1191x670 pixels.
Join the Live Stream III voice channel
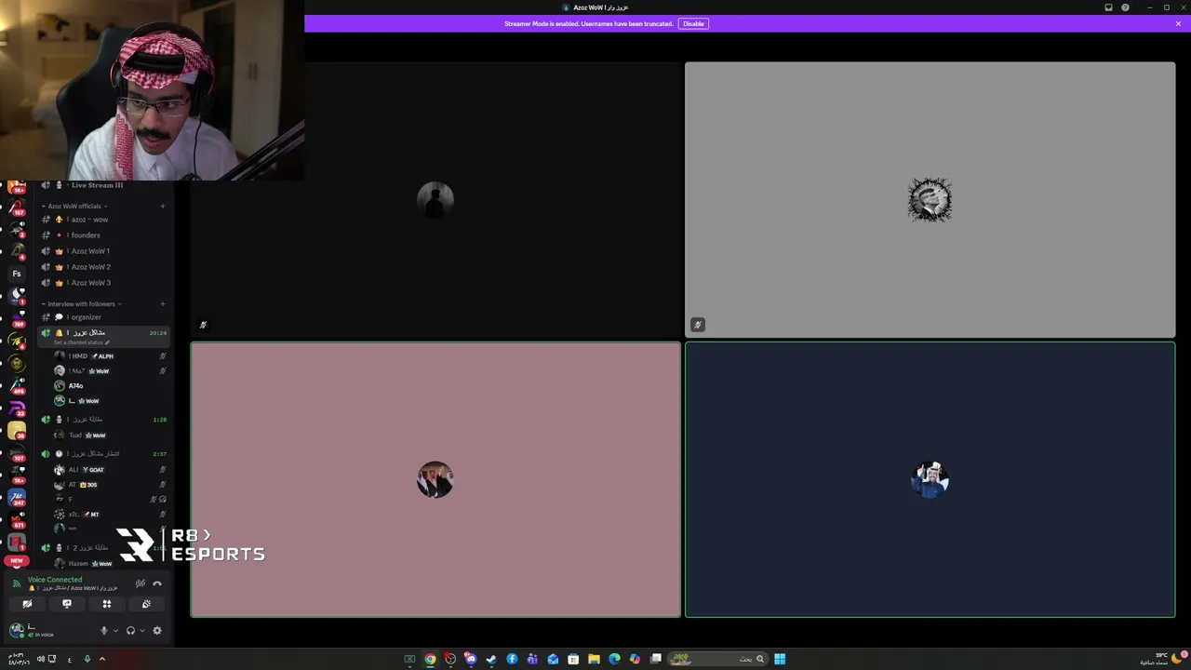102,185
